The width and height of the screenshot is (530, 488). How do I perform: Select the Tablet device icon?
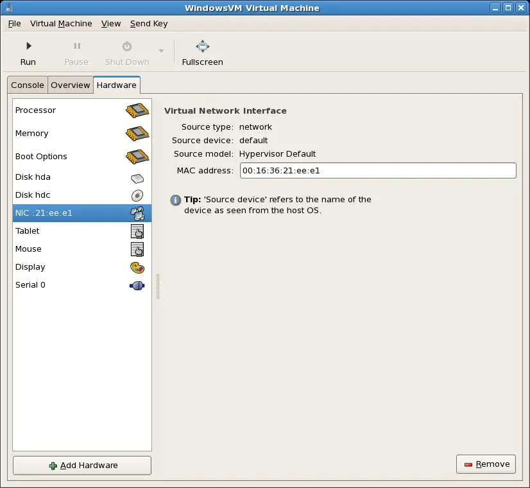[x=137, y=231]
